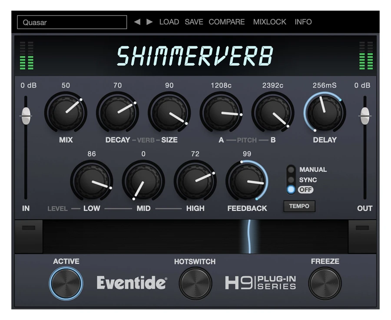The height and width of the screenshot is (320, 391).
Task: Click the SYNC label text
Action: (308, 180)
